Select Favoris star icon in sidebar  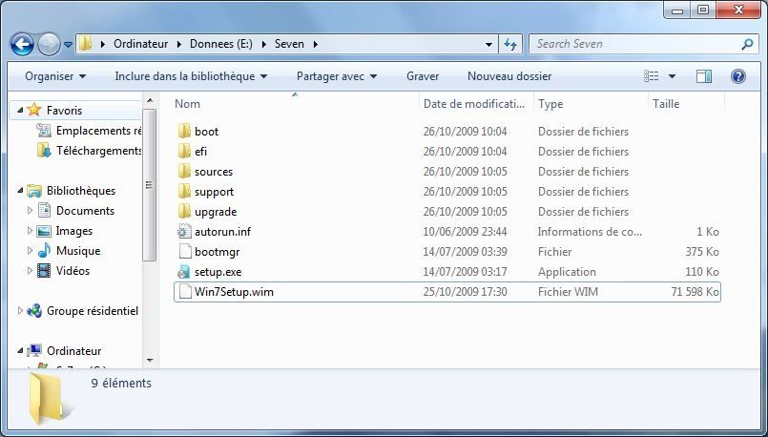pyautogui.click(x=33, y=110)
